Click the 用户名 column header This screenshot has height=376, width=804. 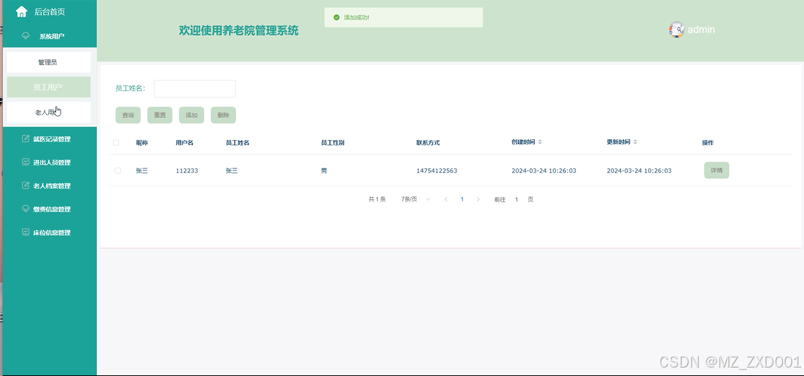[x=184, y=143]
